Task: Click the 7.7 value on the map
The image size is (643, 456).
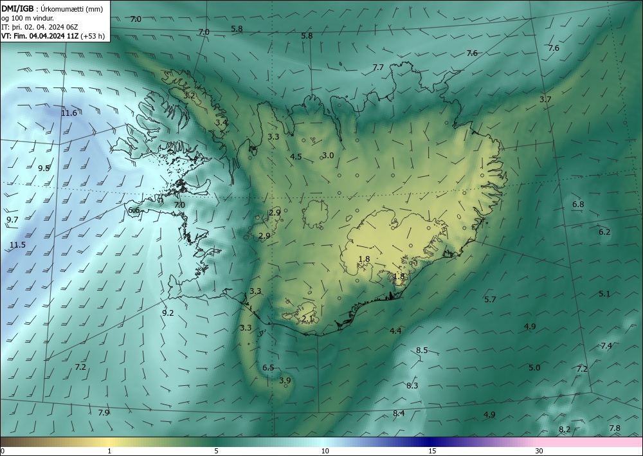Action: click(x=378, y=68)
